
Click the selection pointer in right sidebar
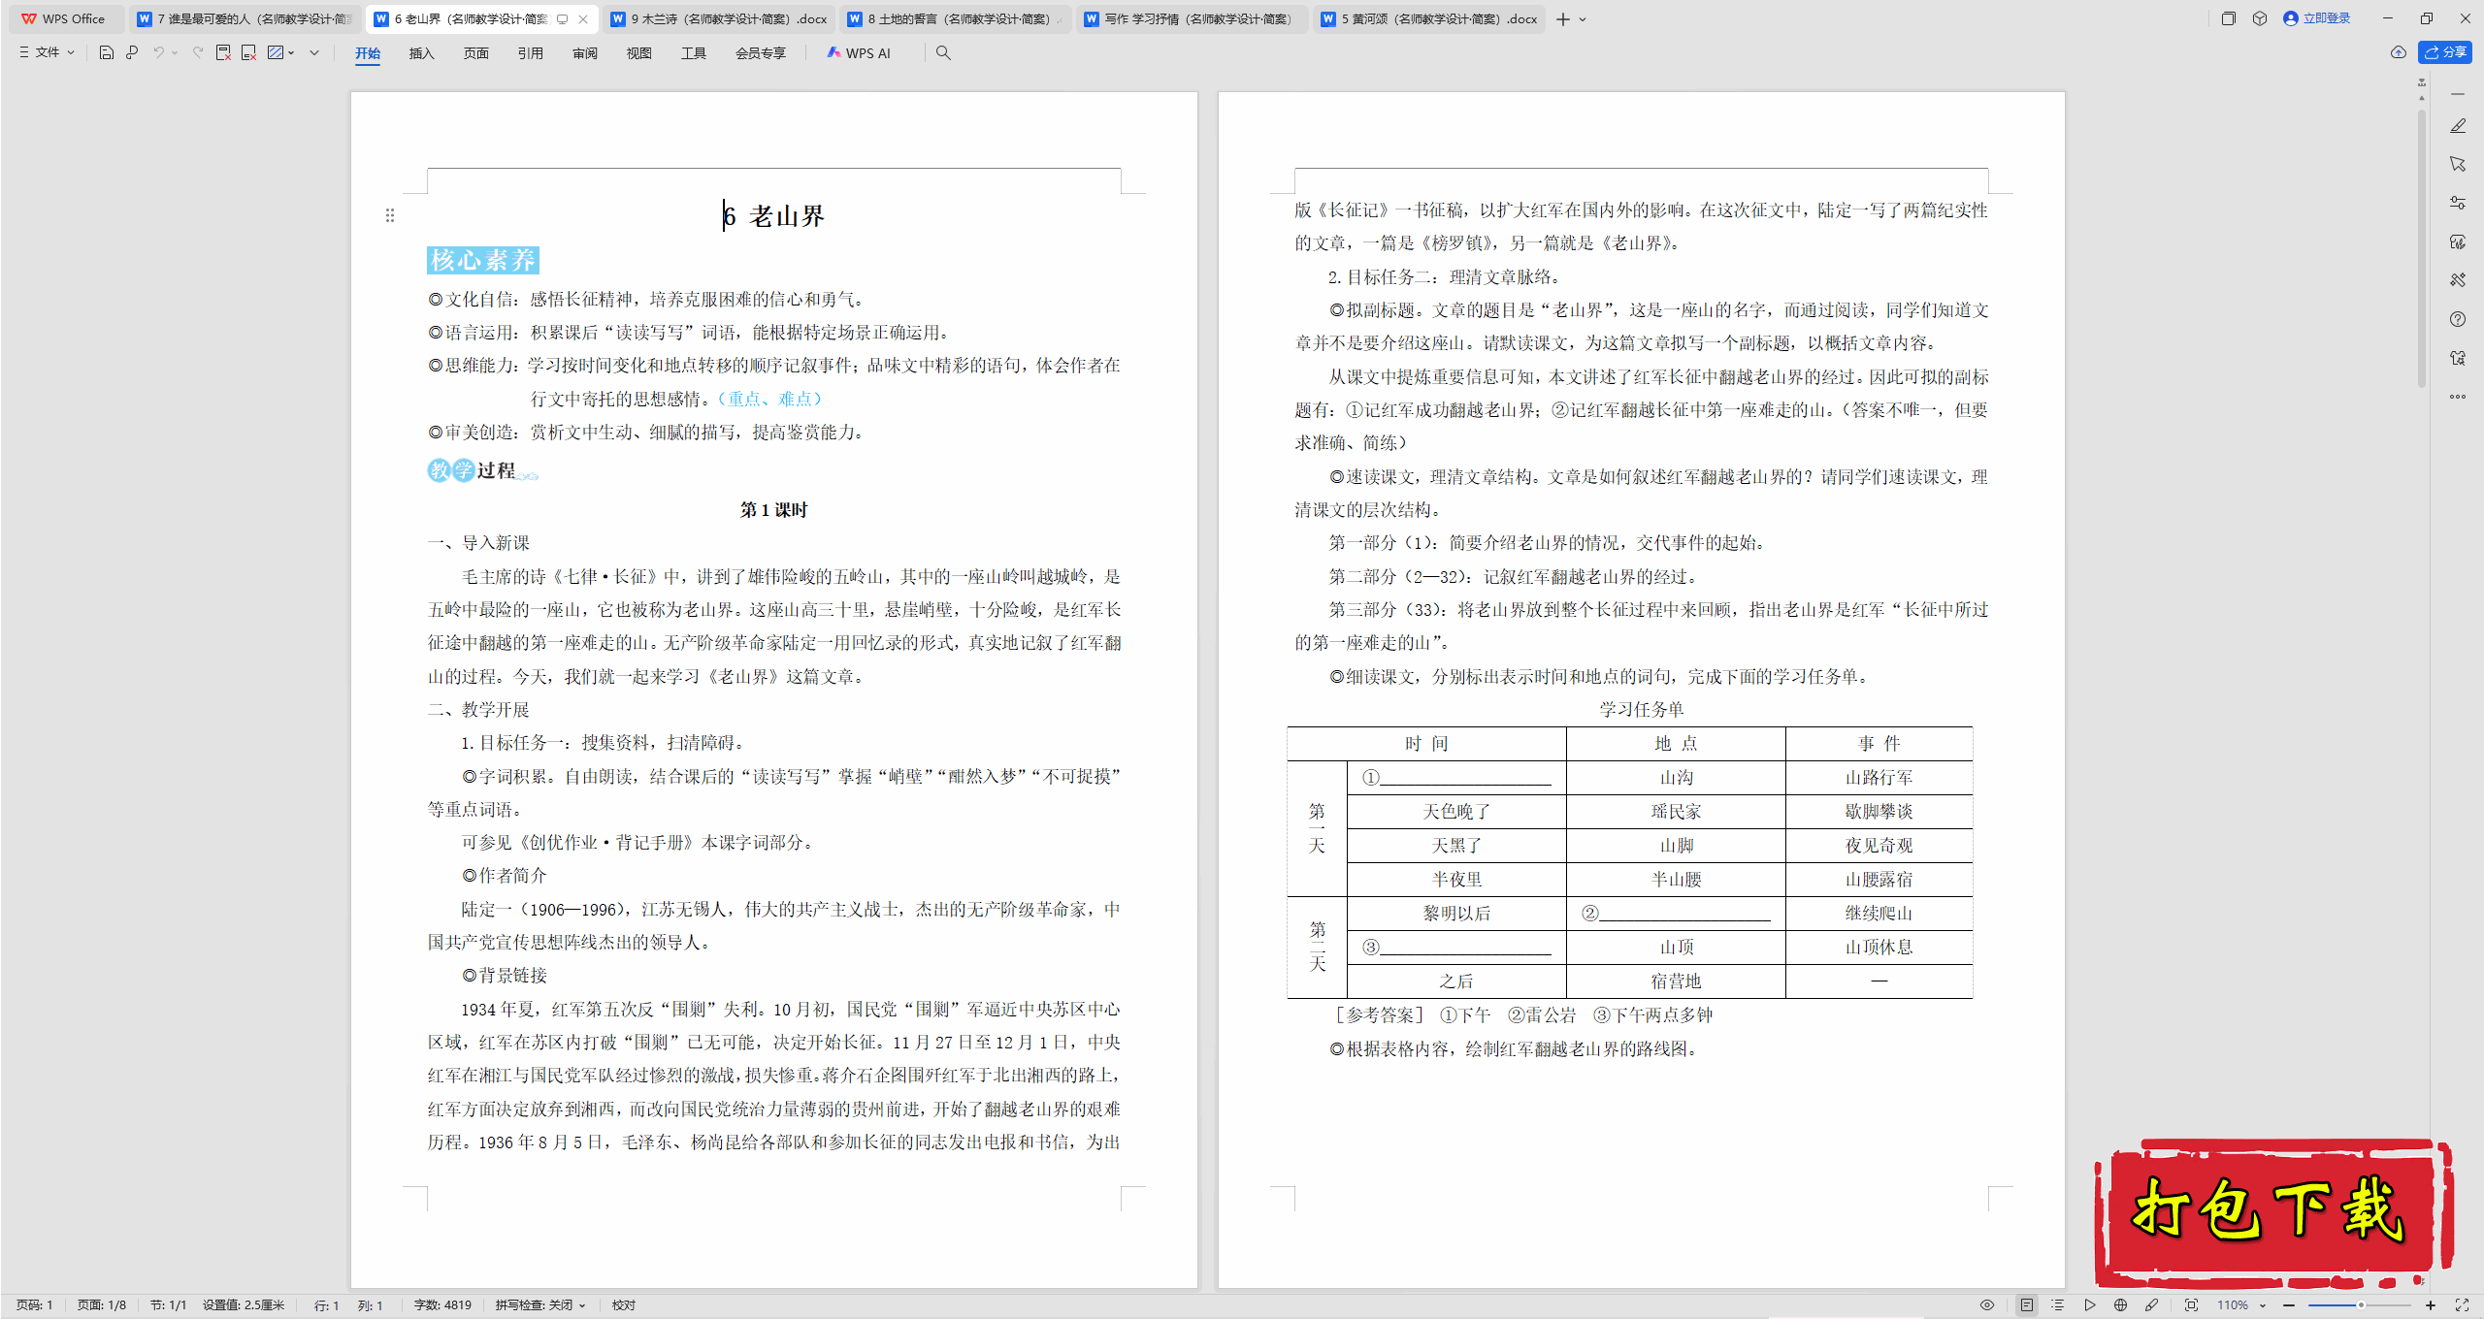point(2458,164)
